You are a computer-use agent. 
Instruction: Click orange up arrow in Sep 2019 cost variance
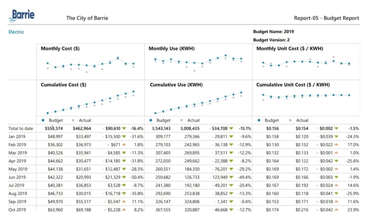pos(123,201)
